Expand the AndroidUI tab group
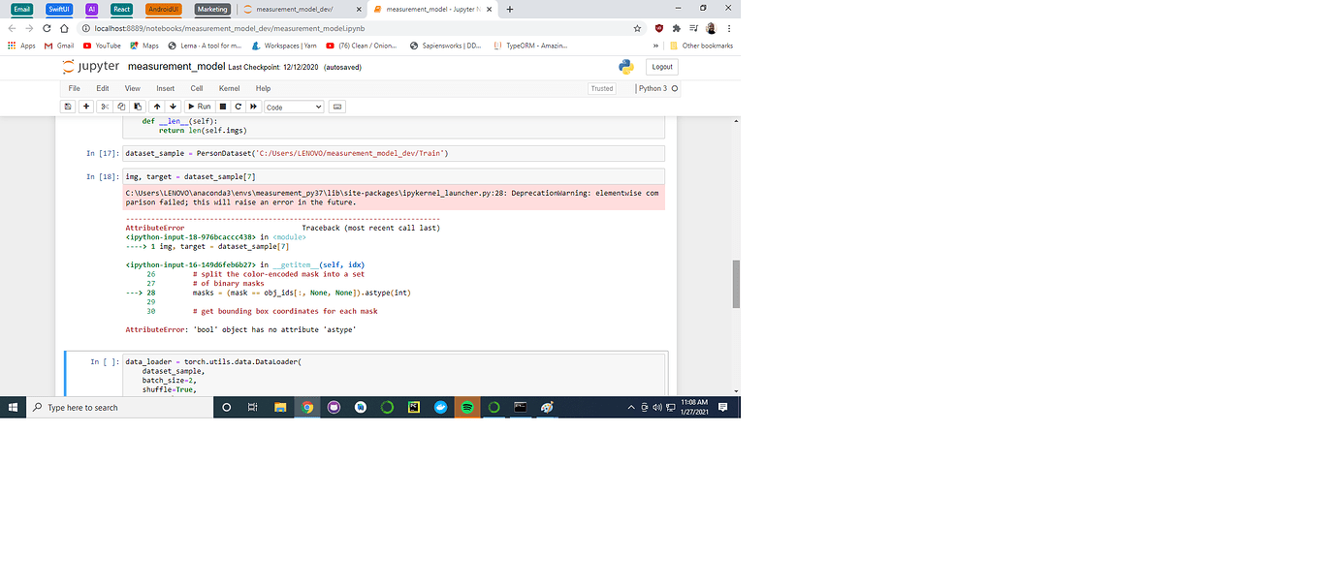The width and height of the screenshot is (1338, 587). point(163,9)
